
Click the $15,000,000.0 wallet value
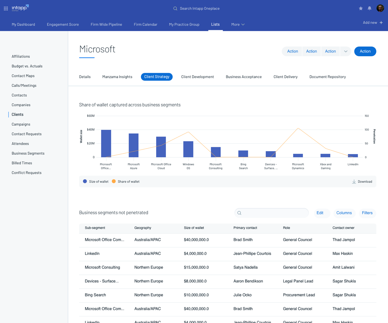coord(196,267)
